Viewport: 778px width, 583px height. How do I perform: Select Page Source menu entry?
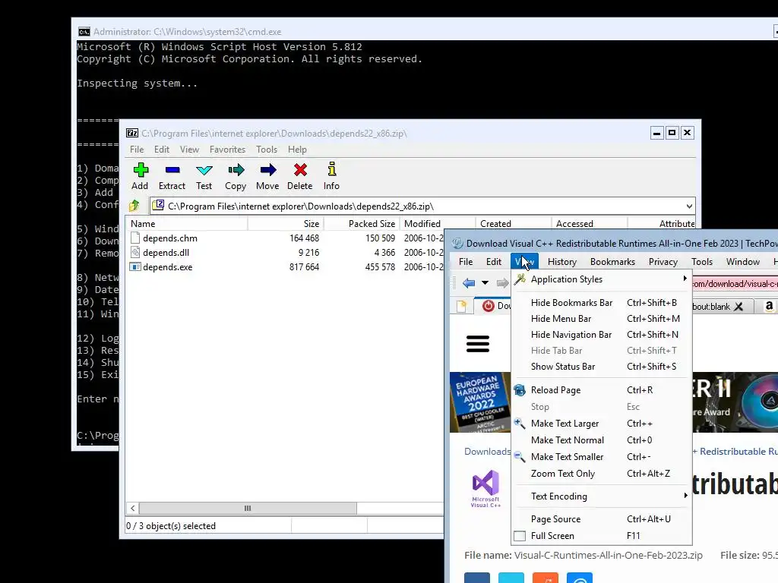602,519
